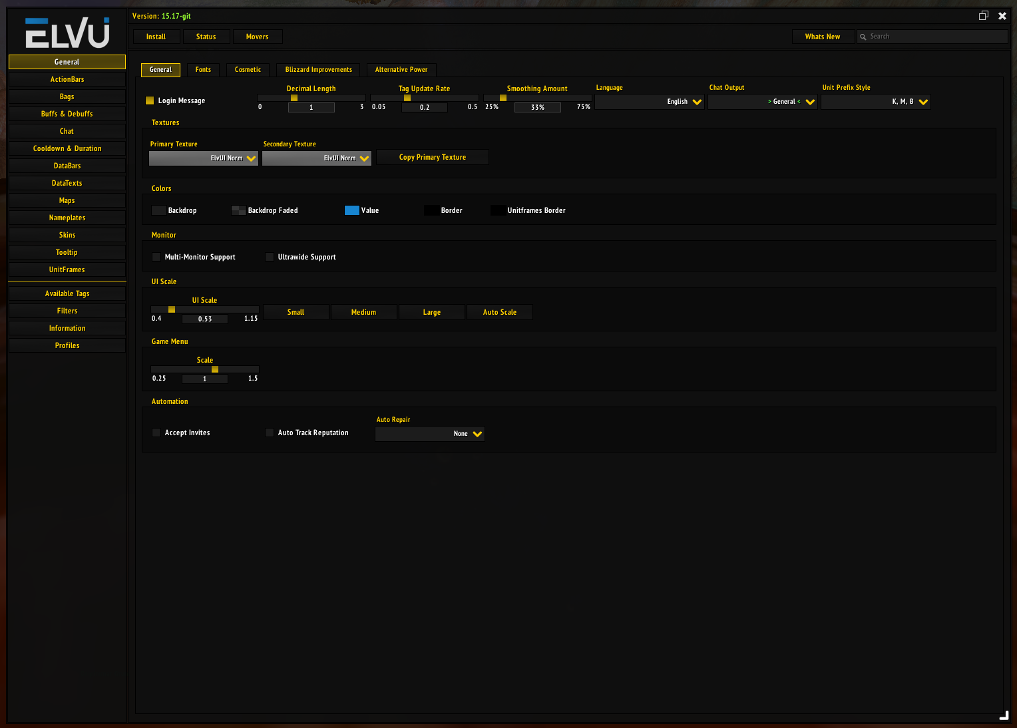The height and width of the screenshot is (728, 1017).
Task: Open ActionBars in the sidebar
Action: [x=67, y=79]
